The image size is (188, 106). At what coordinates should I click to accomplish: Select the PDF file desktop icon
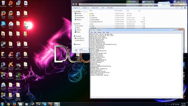18,45
